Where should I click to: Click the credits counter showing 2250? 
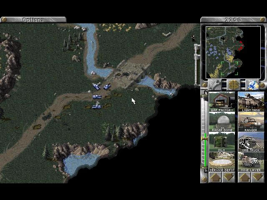tap(233, 20)
